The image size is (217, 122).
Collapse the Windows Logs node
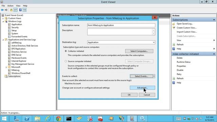pos(3,21)
